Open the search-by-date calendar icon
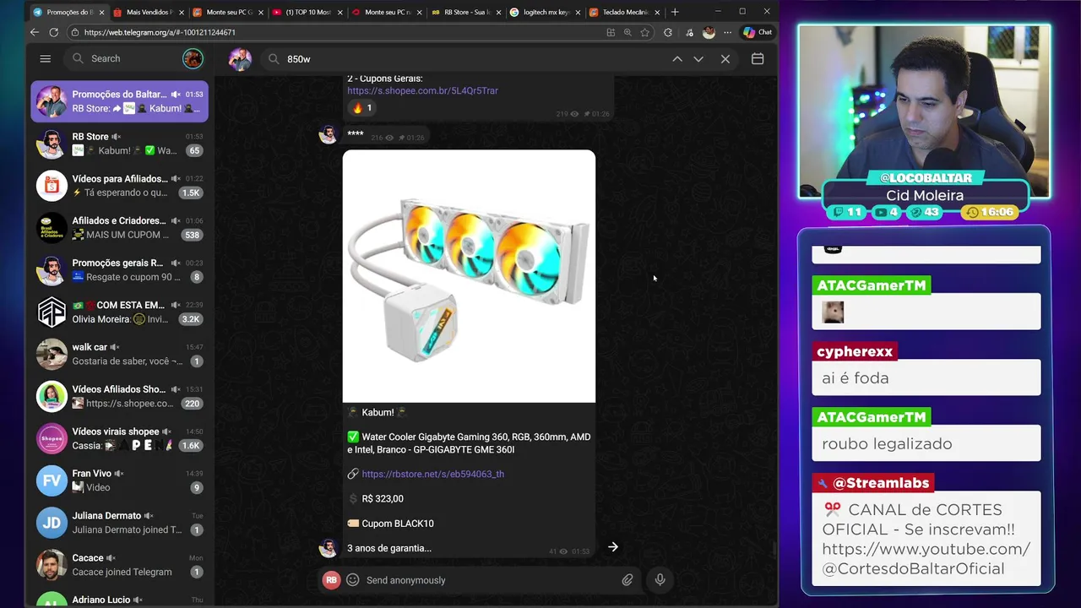 tap(758, 59)
